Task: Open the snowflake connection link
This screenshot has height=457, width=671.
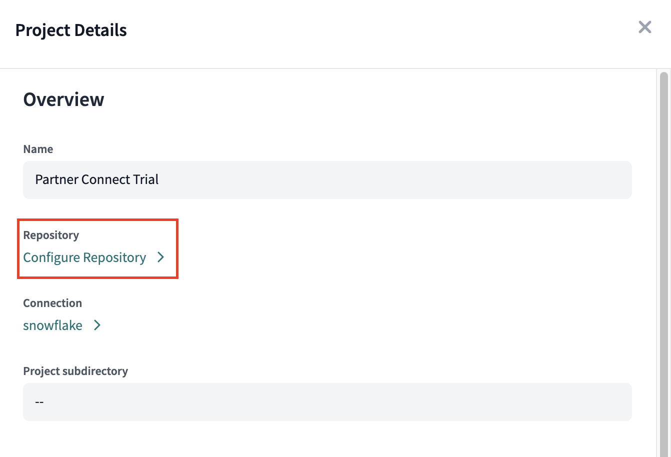Action: [53, 325]
